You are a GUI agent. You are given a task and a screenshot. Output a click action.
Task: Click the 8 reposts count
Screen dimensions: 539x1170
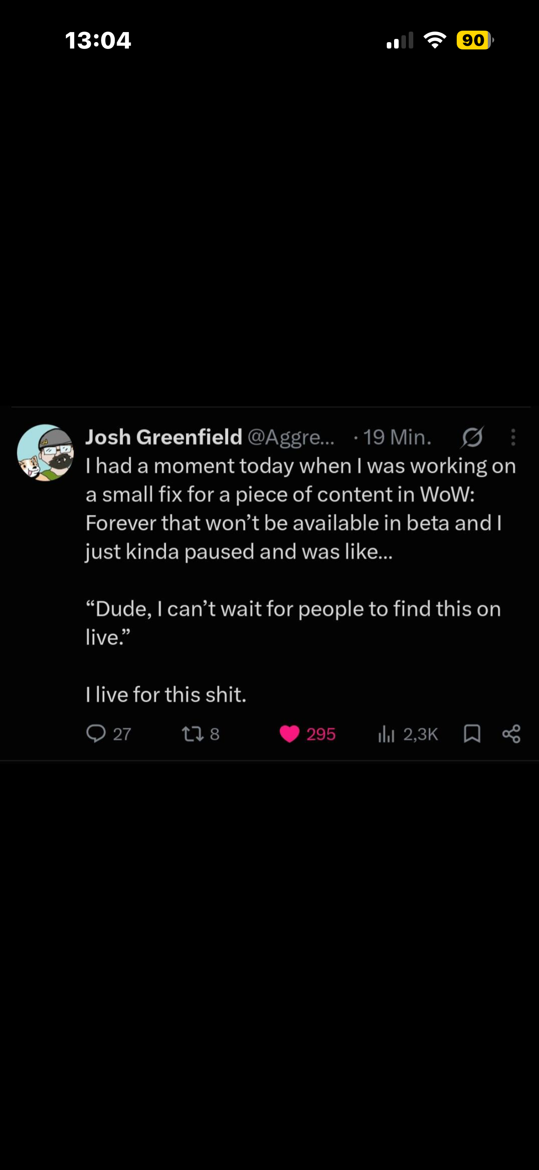coord(214,734)
